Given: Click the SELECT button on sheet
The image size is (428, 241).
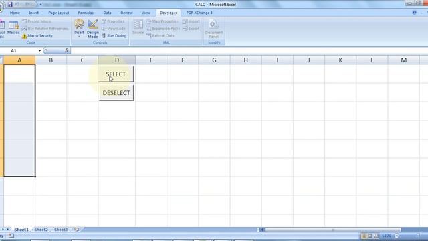Looking at the screenshot, I should 116,74.
